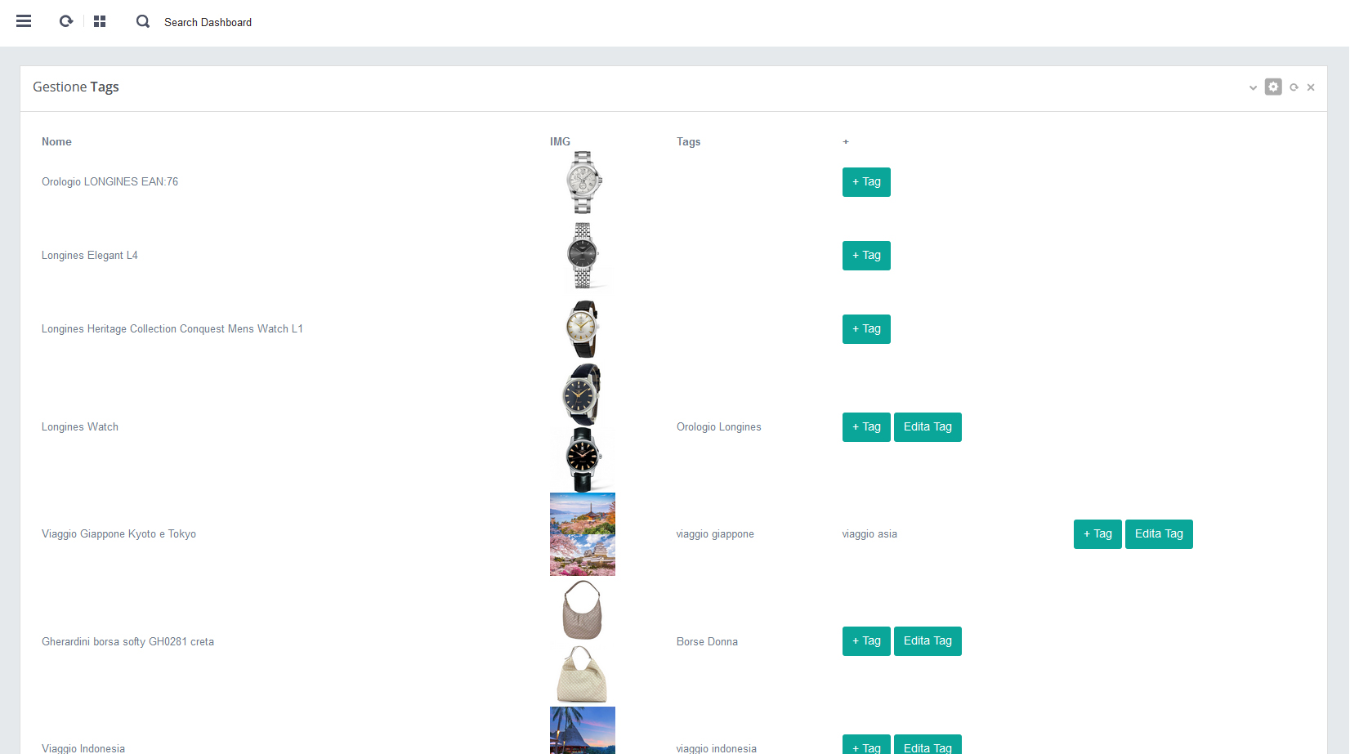1350x754 pixels.
Task: Add tag to Longines Heritage Collection row
Action: (866, 329)
